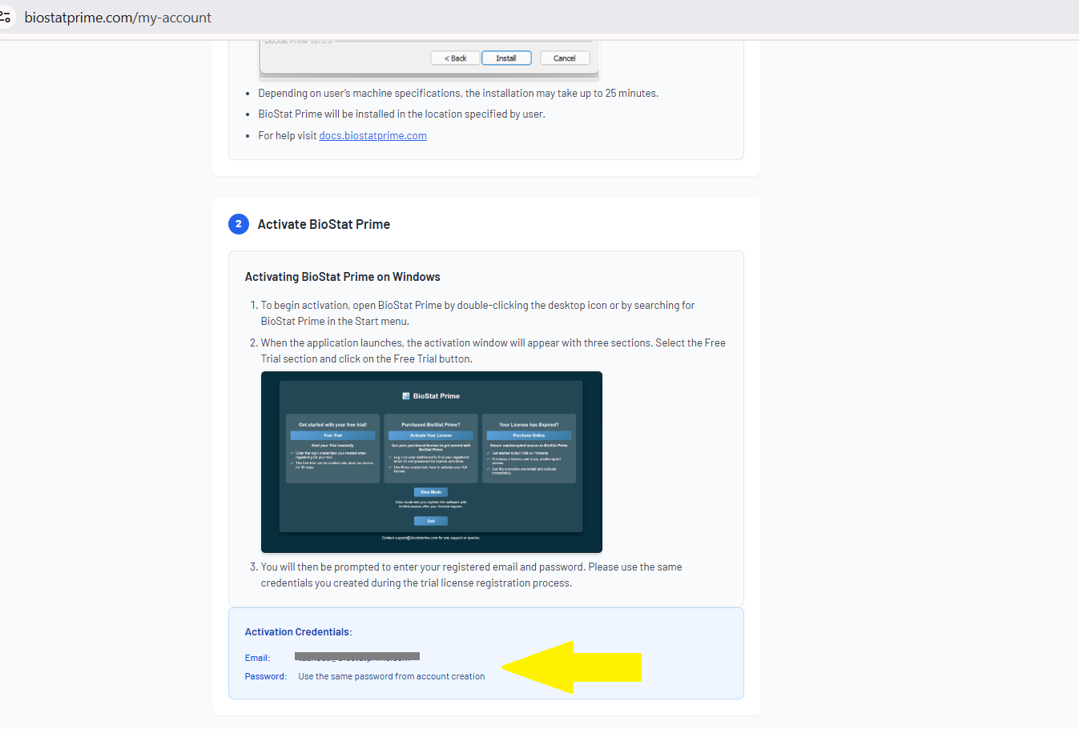This screenshot has width=1079, height=729.
Task: Click the View Mode button
Action: point(431,492)
